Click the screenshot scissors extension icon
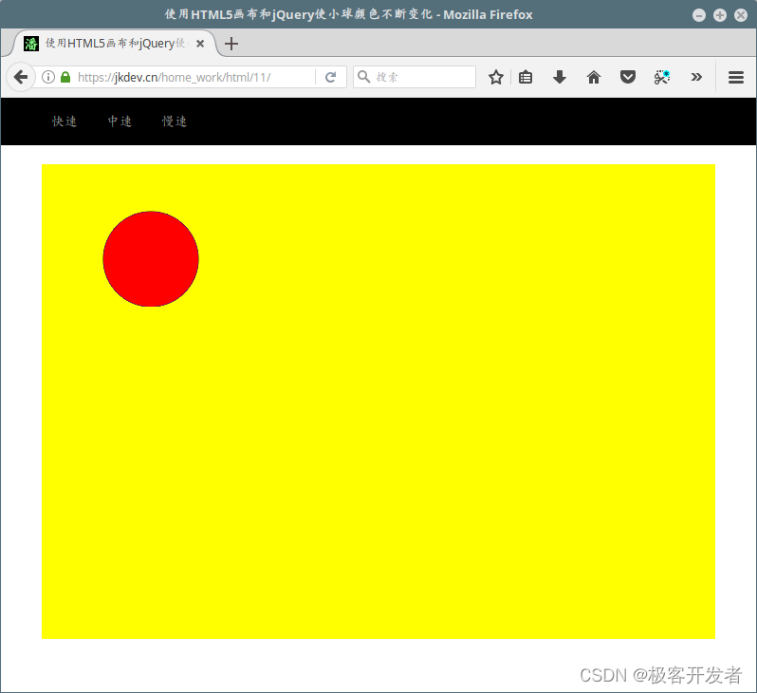Screen dimensions: 757x693 [x=662, y=77]
